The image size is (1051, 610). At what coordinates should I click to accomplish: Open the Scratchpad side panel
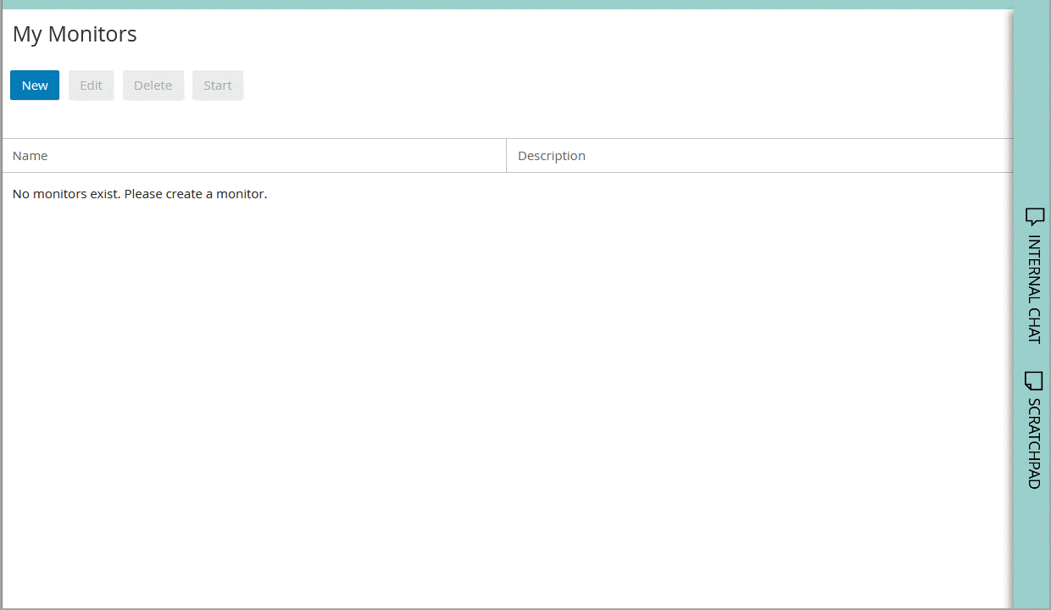click(x=1034, y=430)
